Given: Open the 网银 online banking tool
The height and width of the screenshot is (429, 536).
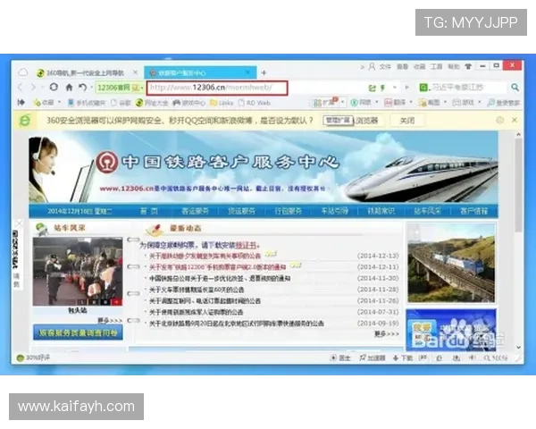Looking at the screenshot, I should click(361, 102).
